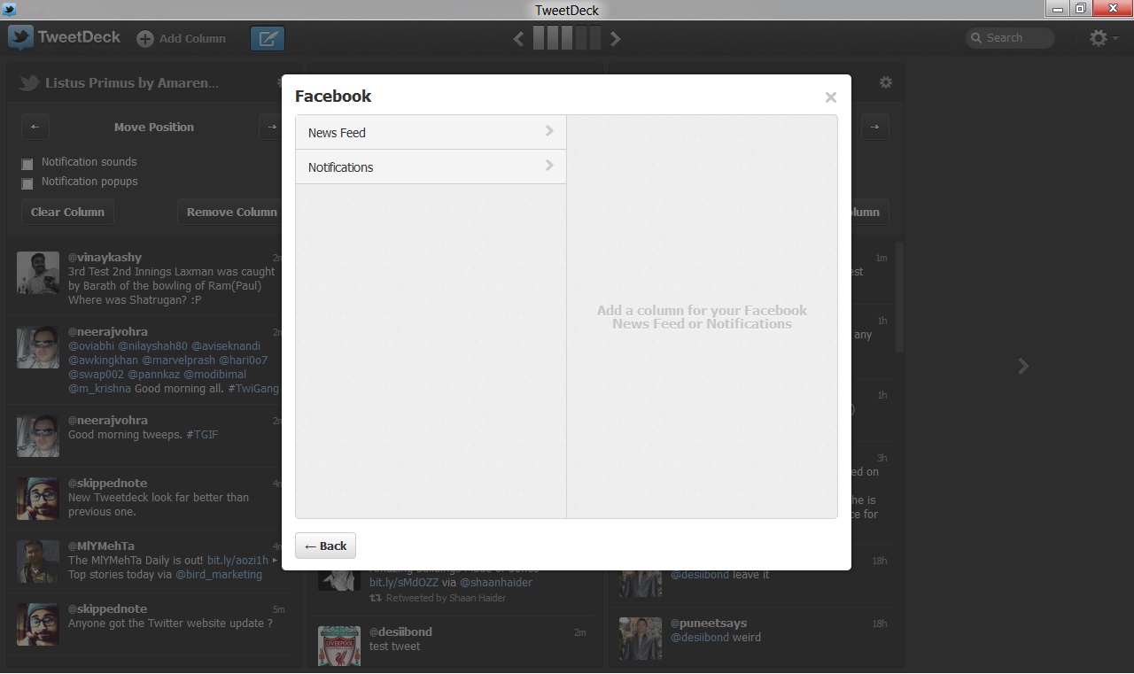Open @puneetsays profile avatar
The width and height of the screenshot is (1134, 674).
point(641,639)
